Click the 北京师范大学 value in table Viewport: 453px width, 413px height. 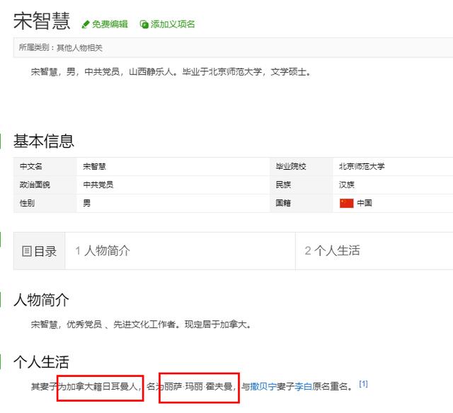point(362,166)
